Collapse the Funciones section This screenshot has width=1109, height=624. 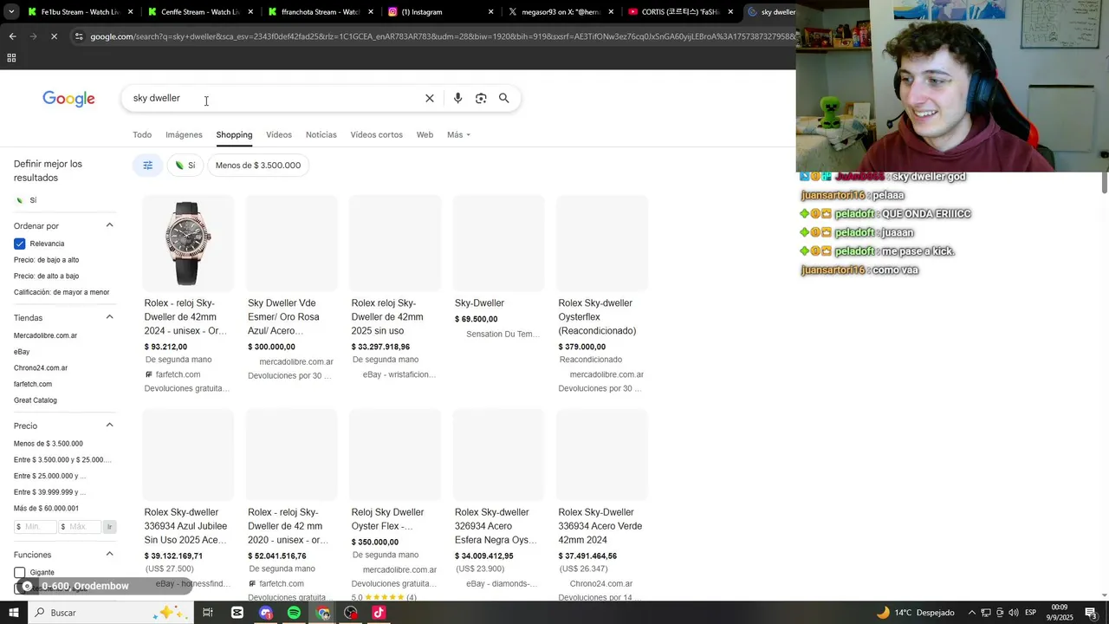pos(109,554)
